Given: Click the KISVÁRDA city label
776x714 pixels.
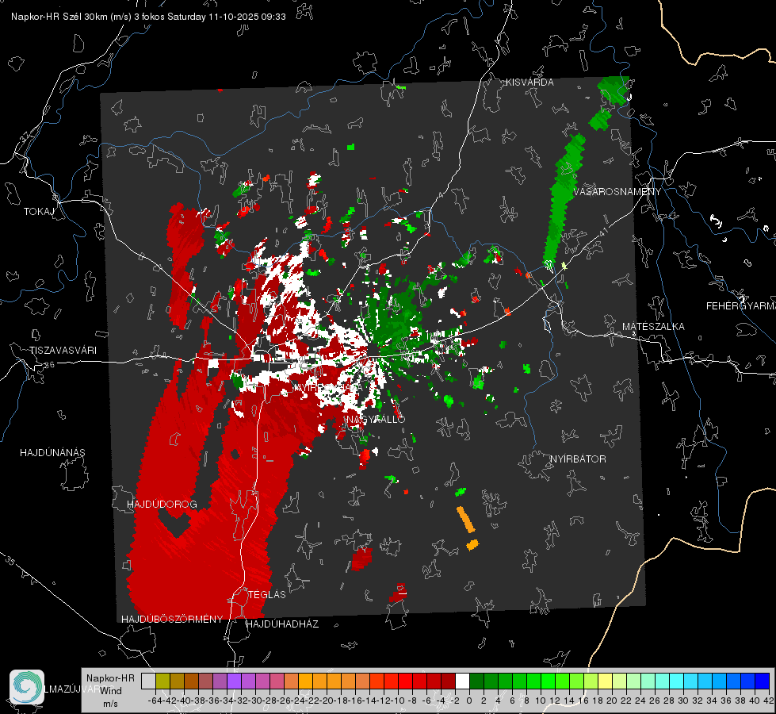Looking at the screenshot, I should [x=529, y=83].
